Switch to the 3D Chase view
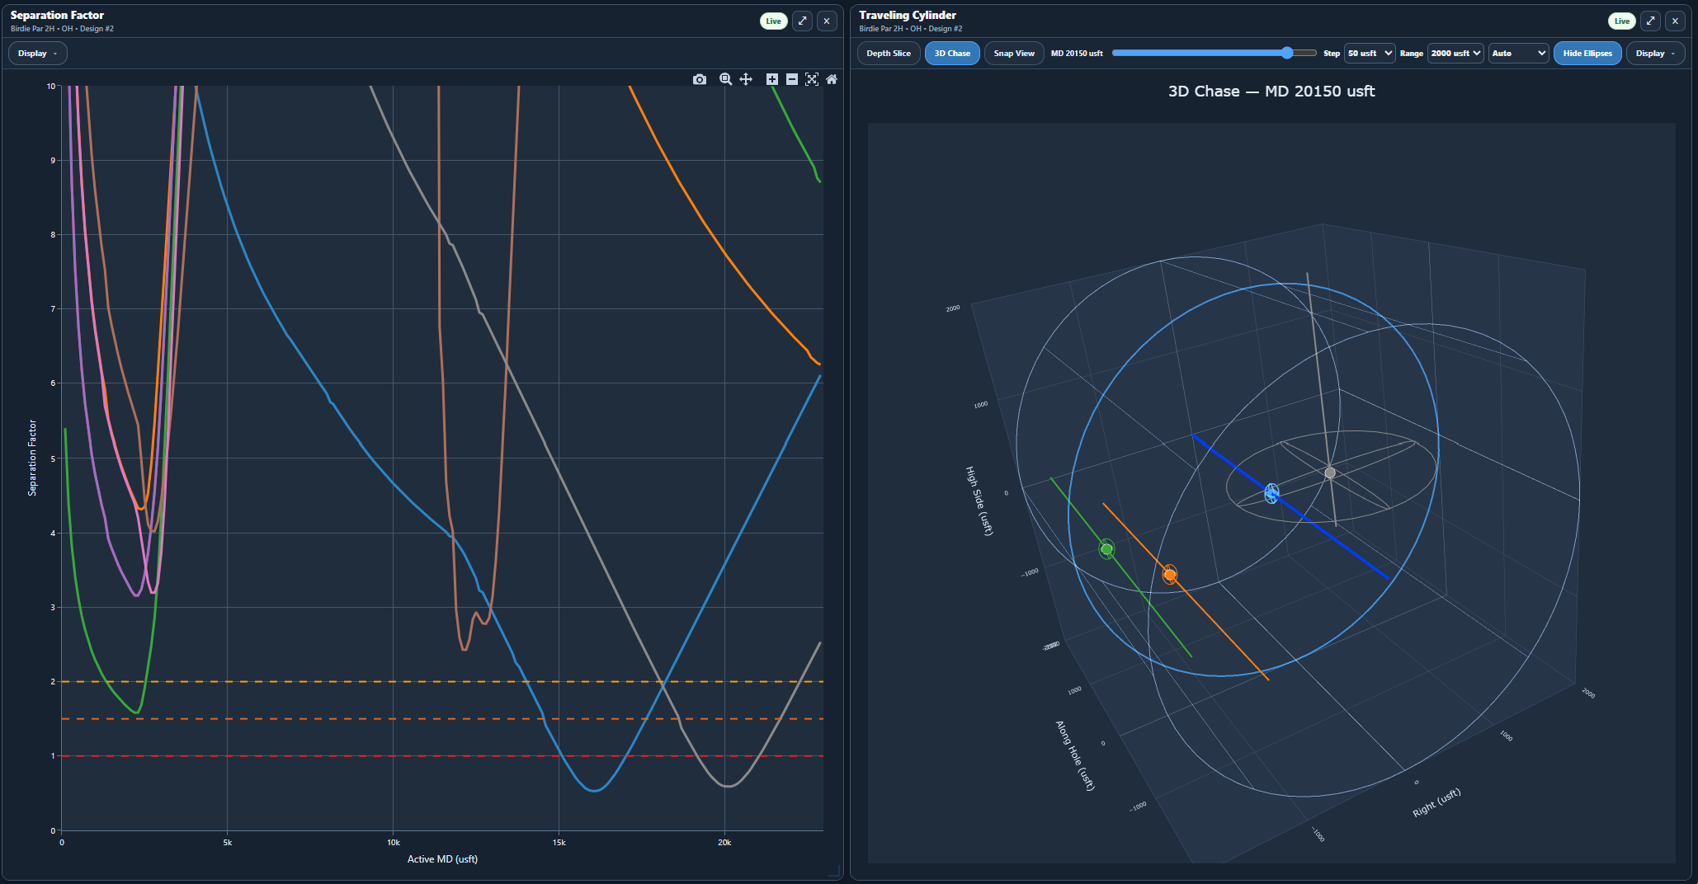1698x884 pixels. point(952,54)
